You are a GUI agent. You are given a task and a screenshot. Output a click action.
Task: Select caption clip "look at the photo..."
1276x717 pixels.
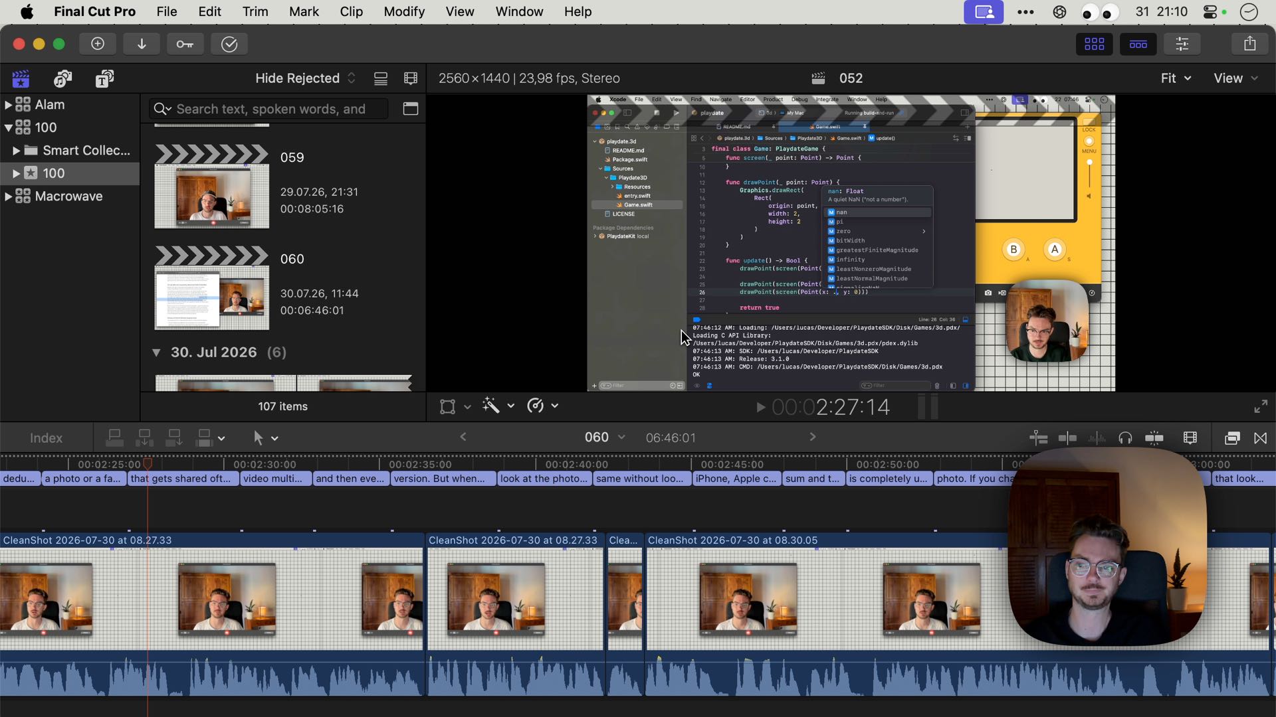pos(544,479)
